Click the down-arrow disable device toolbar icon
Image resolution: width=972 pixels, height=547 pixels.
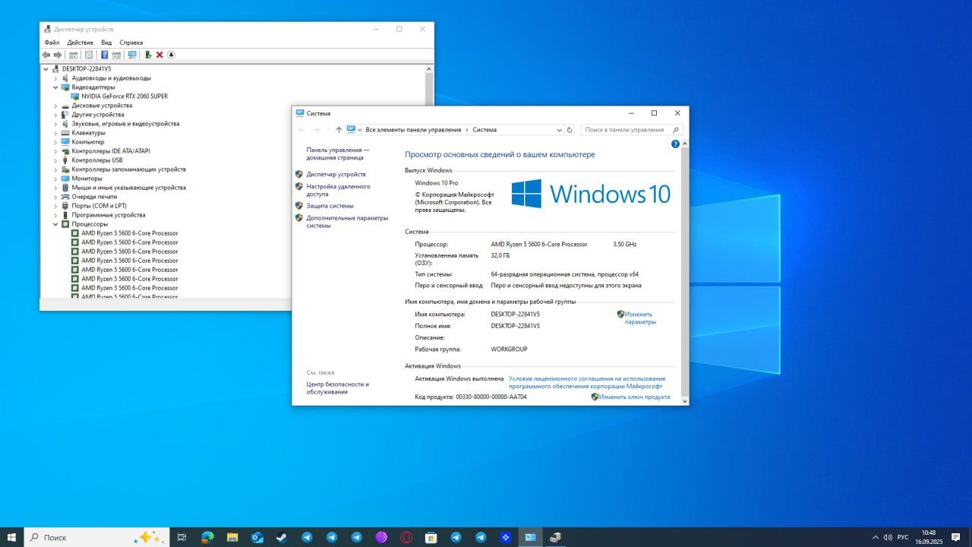[x=171, y=55]
